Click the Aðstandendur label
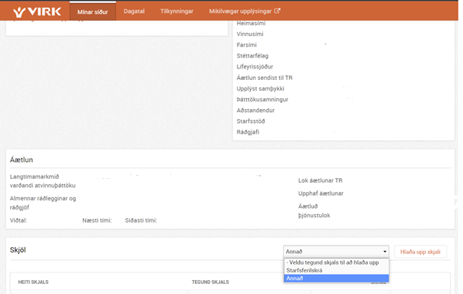This screenshot has width=463, height=294. coord(255,111)
